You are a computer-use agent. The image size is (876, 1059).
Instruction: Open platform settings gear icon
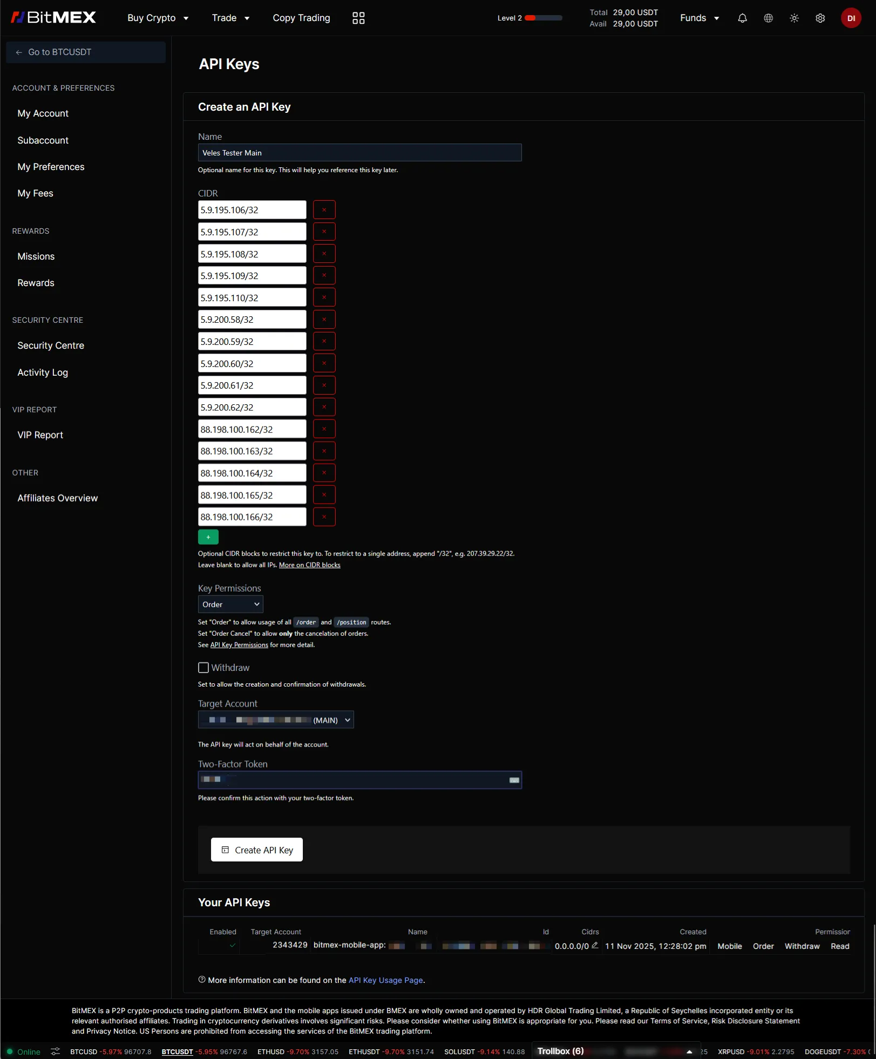820,18
